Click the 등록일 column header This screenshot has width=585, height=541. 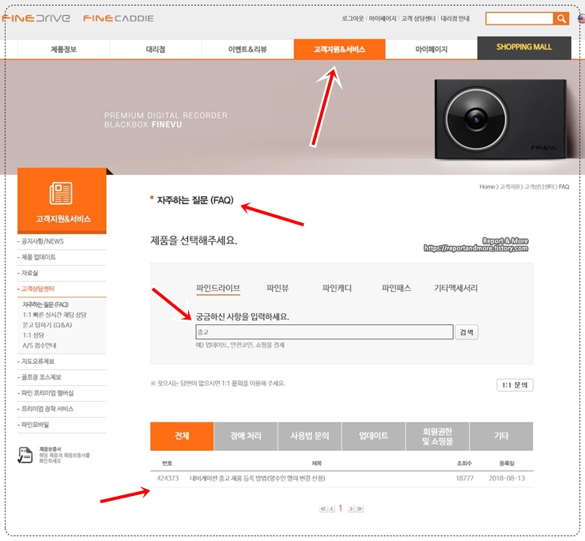click(507, 463)
